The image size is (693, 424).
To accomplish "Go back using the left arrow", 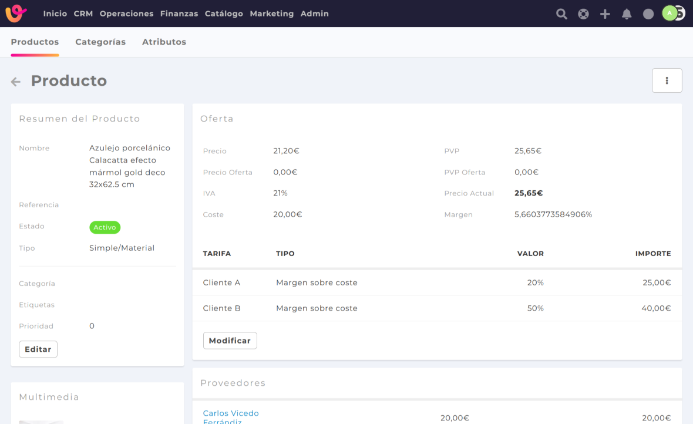I will (16, 82).
